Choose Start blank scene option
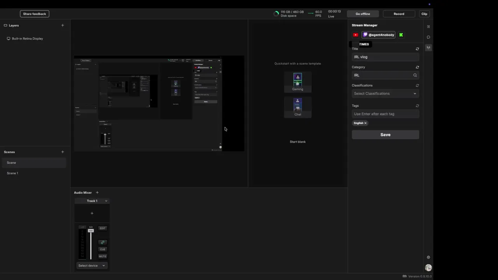The height and width of the screenshot is (280, 498). click(298, 142)
